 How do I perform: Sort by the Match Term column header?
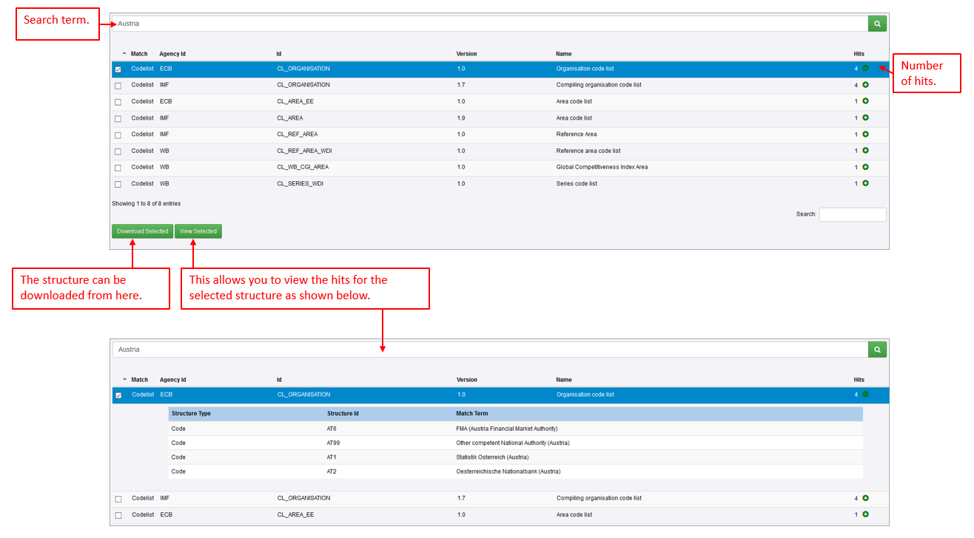[x=472, y=414]
